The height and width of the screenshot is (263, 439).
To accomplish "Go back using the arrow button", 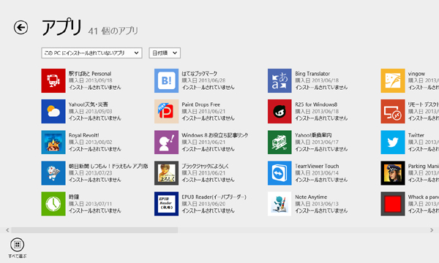I will [20, 27].
